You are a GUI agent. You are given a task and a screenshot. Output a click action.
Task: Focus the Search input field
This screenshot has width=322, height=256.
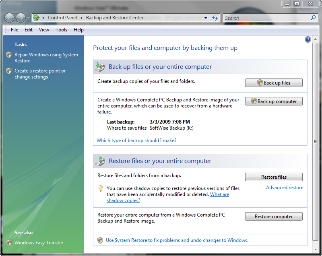click(267, 18)
